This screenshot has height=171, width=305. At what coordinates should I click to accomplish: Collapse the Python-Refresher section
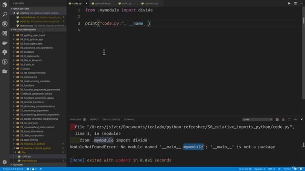point(38,29)
